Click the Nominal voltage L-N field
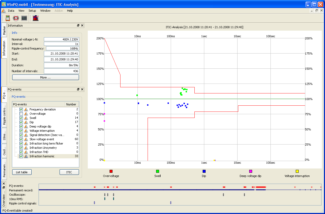325x214 pixels. (61, 39)
